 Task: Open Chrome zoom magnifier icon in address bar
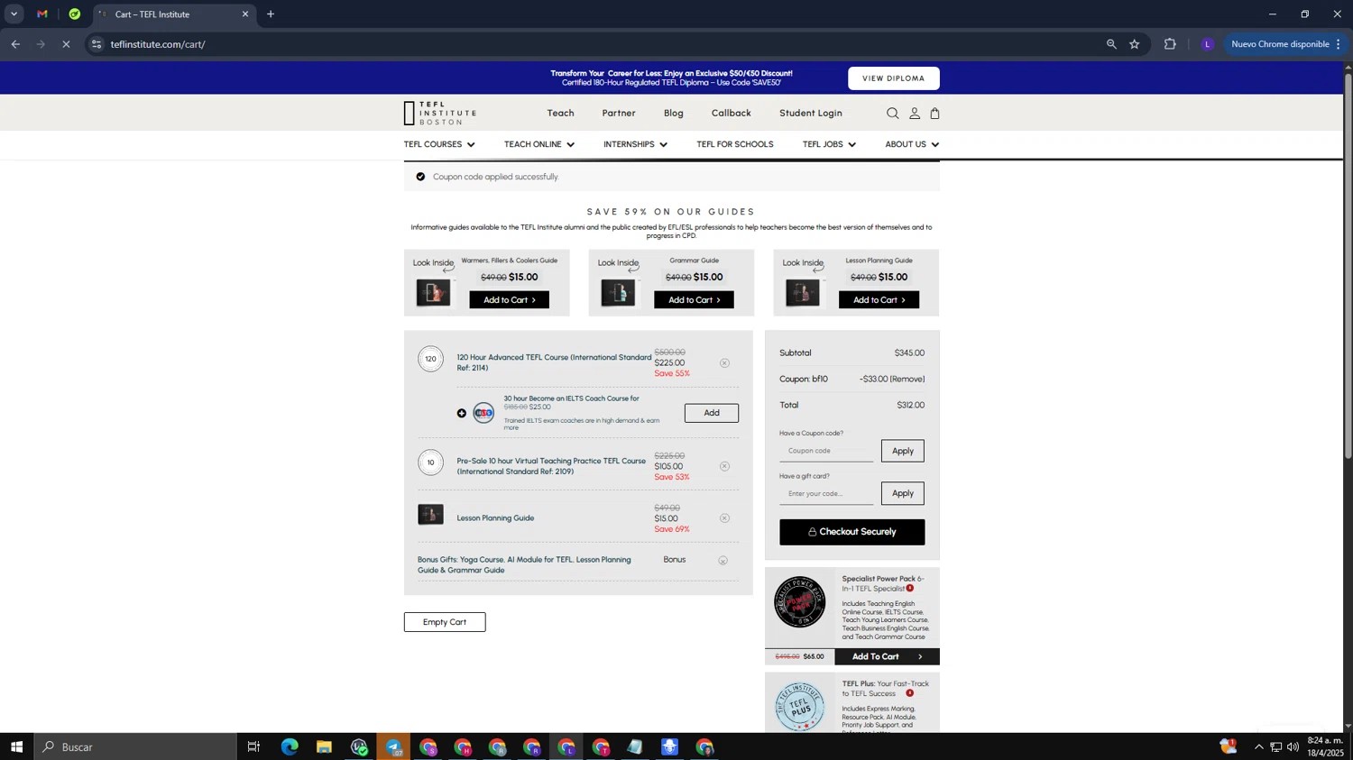pyautogui.click(x=1111, y=44)
